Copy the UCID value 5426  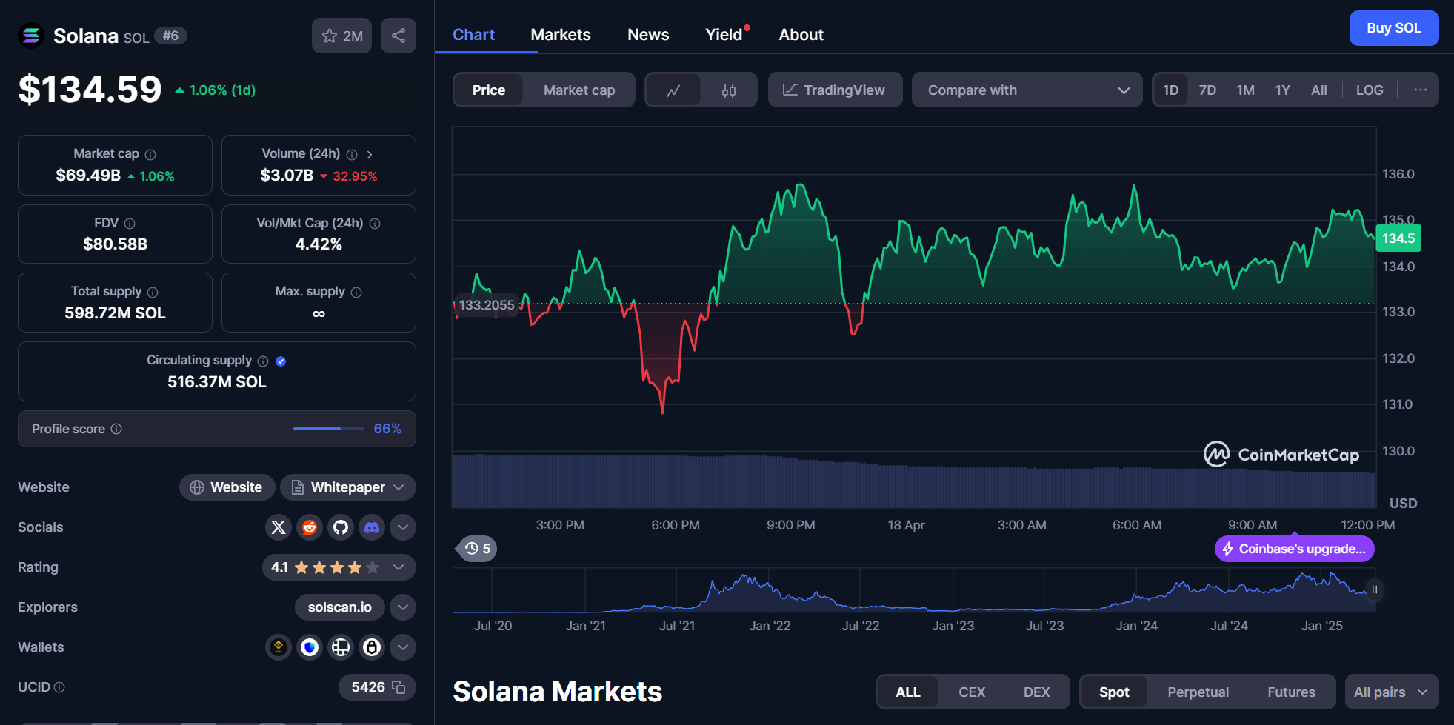(397, 687)
